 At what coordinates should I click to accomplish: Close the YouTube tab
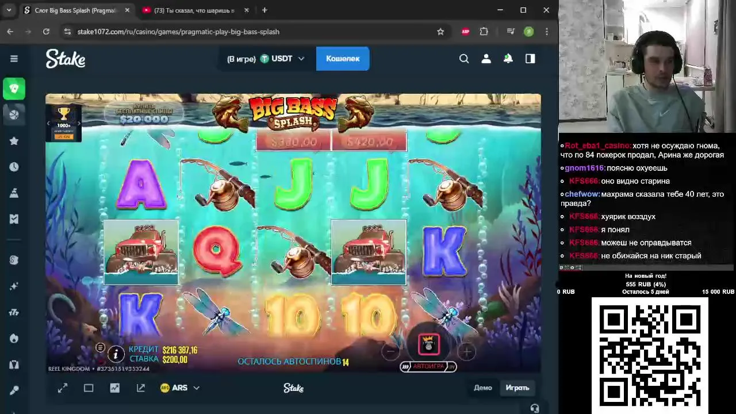click(x=247, y=10)
